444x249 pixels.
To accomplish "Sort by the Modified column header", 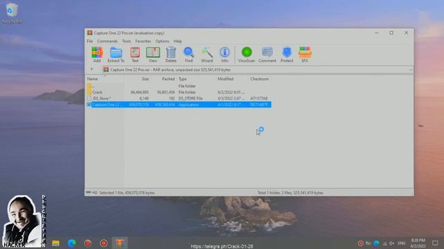I will [225, 79].
